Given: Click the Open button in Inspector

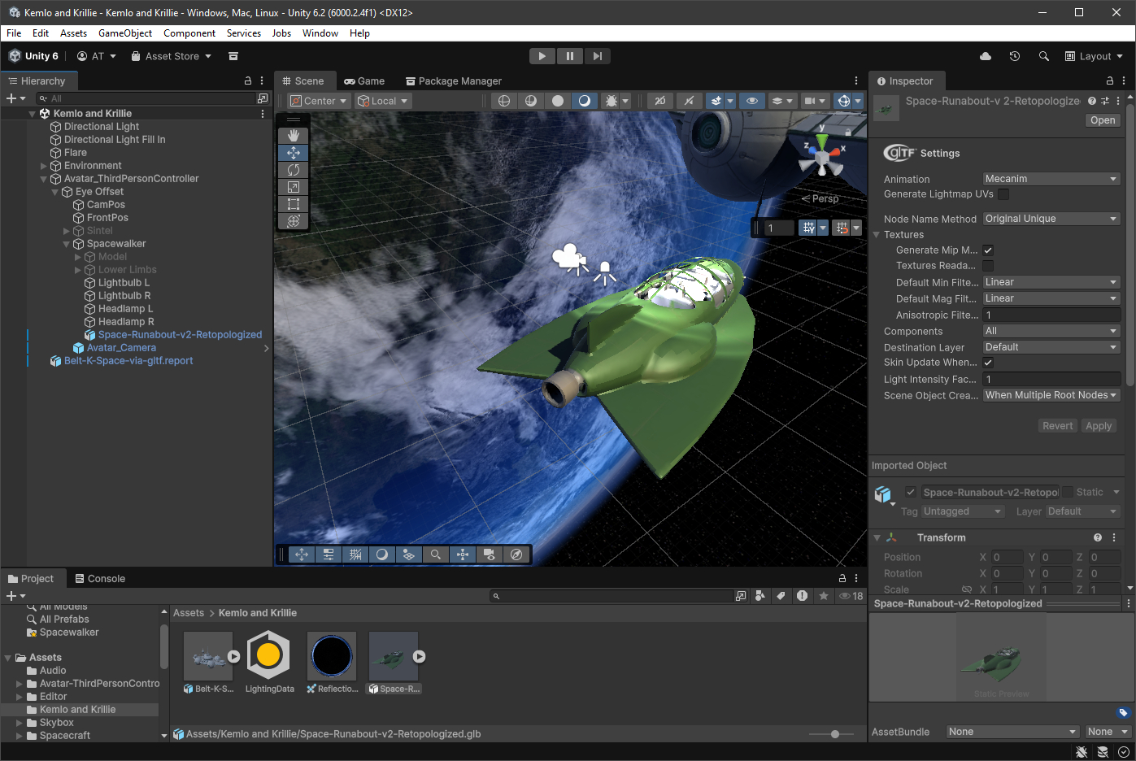Looking at the screenshot, I should [1103, 120].
